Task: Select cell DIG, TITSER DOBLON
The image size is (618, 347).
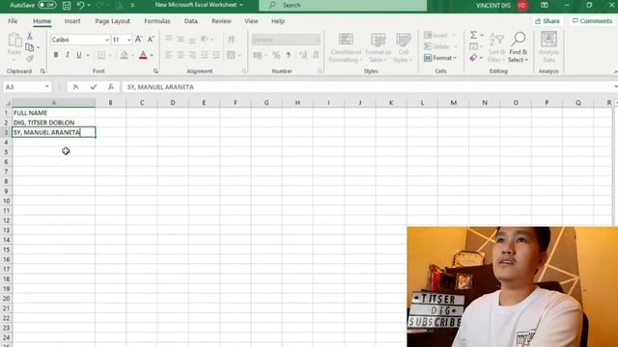Action: point(54,122)
